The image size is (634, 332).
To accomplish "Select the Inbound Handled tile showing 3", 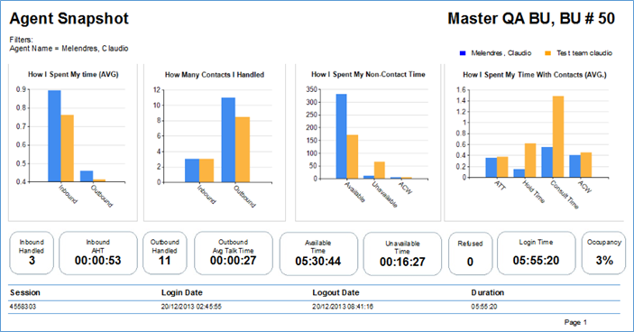I will [x=32, y=254].
